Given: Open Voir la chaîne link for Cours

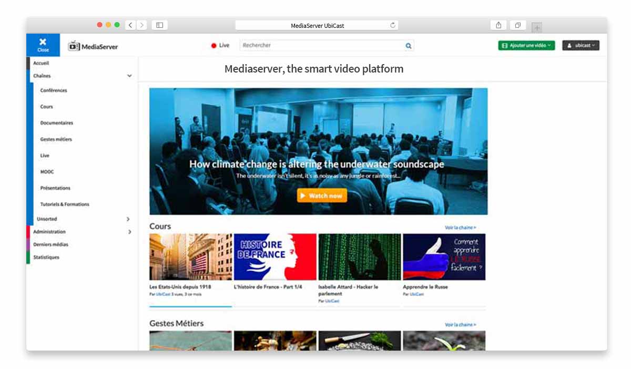Looking at the screenshot, I should pyautogui.click(x=460, y=228).
